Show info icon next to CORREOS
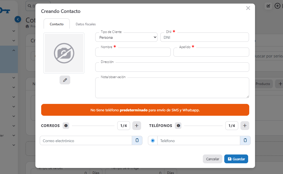283x174 pixels. [66, 126]
